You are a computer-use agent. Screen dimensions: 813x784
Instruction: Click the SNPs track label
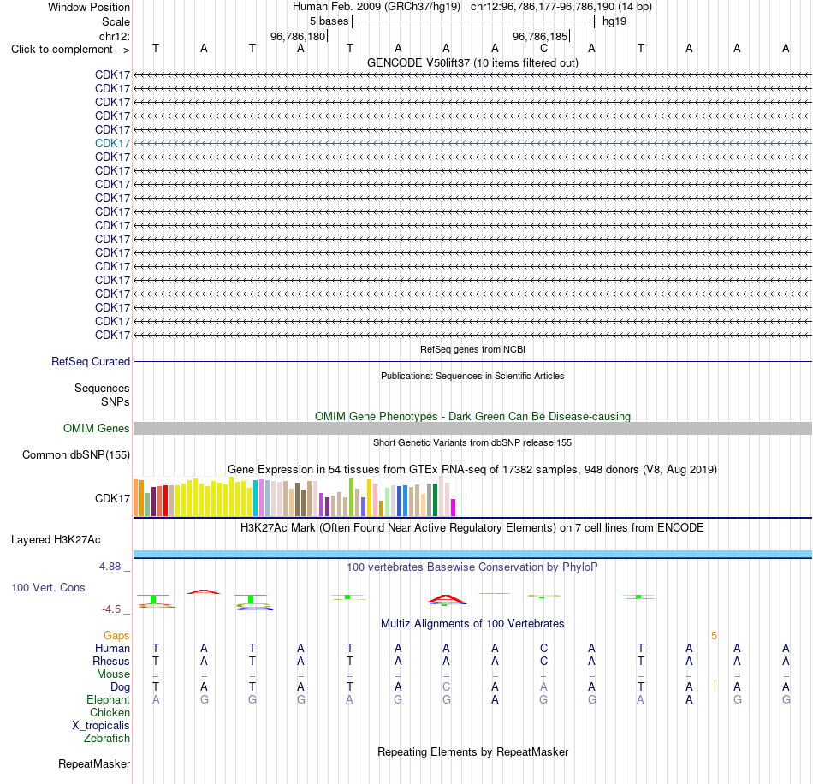[116, 402]
